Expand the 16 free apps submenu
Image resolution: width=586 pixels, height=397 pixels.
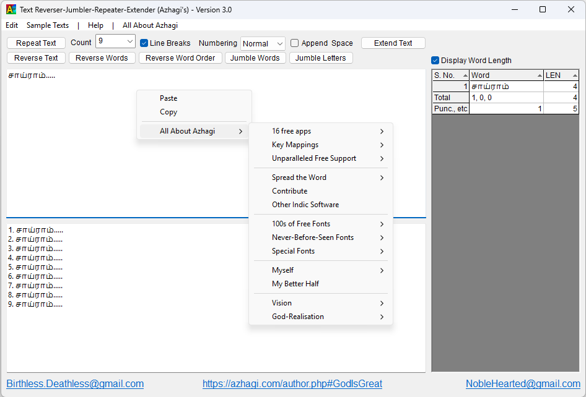[x=321, y=131]
